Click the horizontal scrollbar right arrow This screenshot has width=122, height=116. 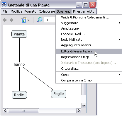click(79, 111)
